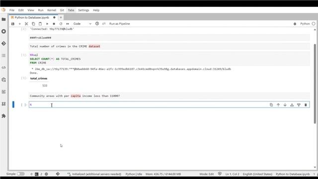Click 'Python | Idle' kernel status text
This screenshot has width=318, height=179.
(134, 174)
